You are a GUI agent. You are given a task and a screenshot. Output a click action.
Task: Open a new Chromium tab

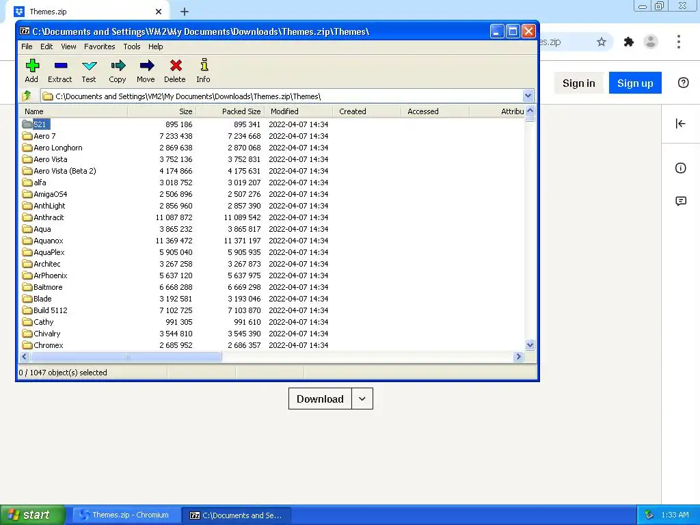click(185, 12)
